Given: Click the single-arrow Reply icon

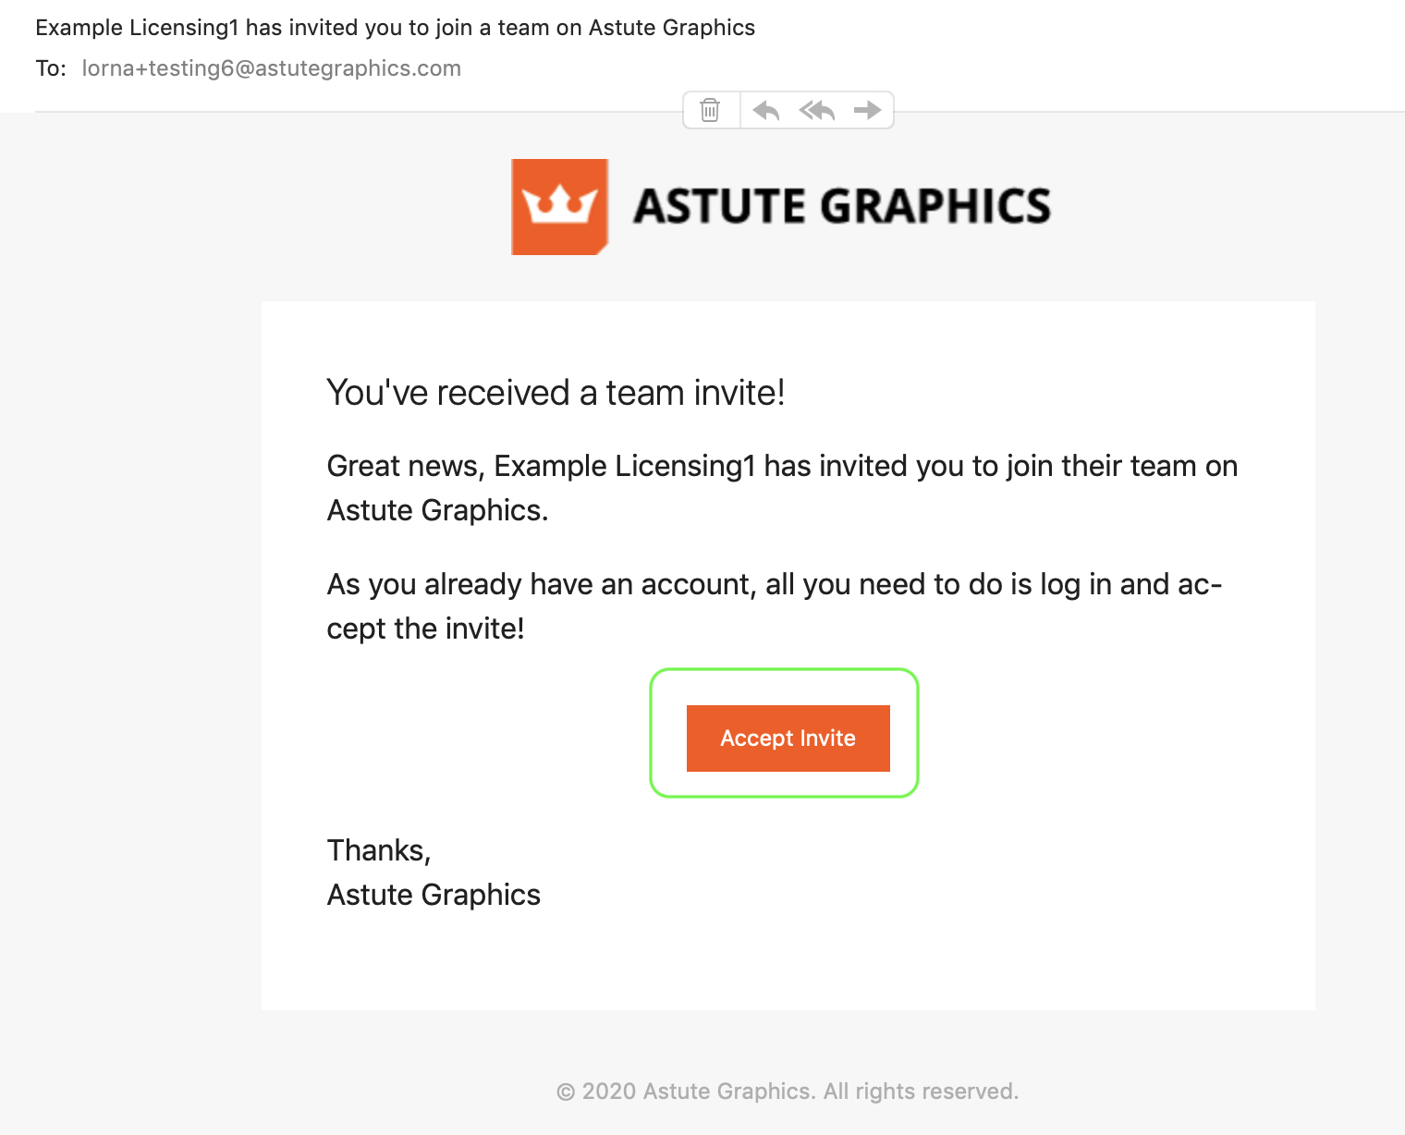Looking at the screenshot, I should (x=765, y=111).
